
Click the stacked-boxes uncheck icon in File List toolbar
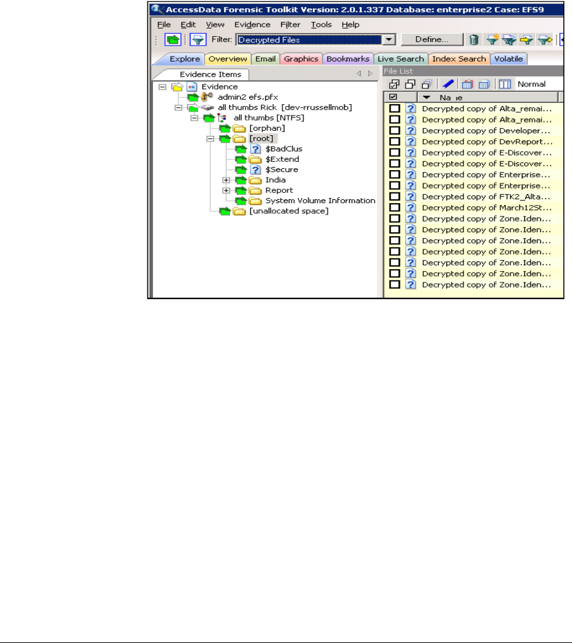pos(427,84)
